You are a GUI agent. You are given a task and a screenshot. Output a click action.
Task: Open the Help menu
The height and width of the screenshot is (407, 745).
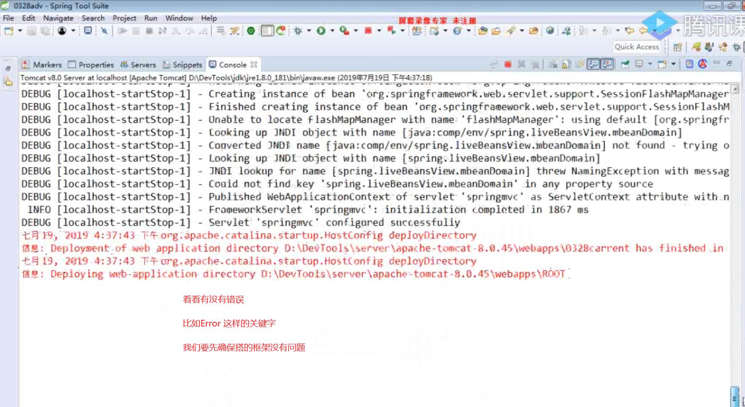click(209, 18)
